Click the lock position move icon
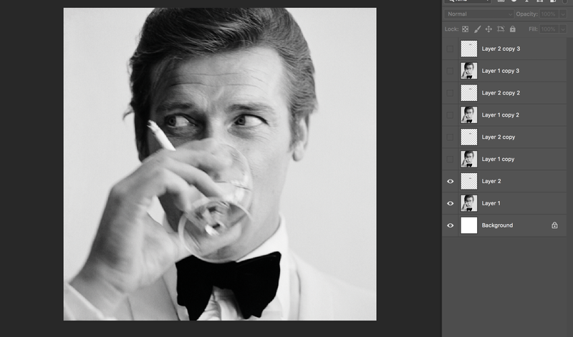 coord(488,29)
